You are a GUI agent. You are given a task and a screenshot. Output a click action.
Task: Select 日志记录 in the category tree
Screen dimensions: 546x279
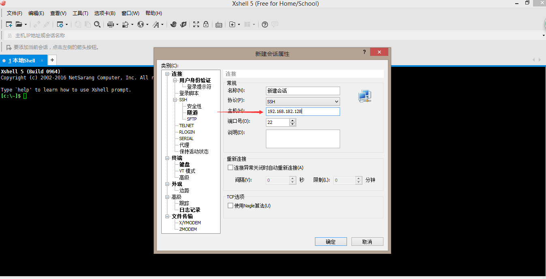(190, 210)
